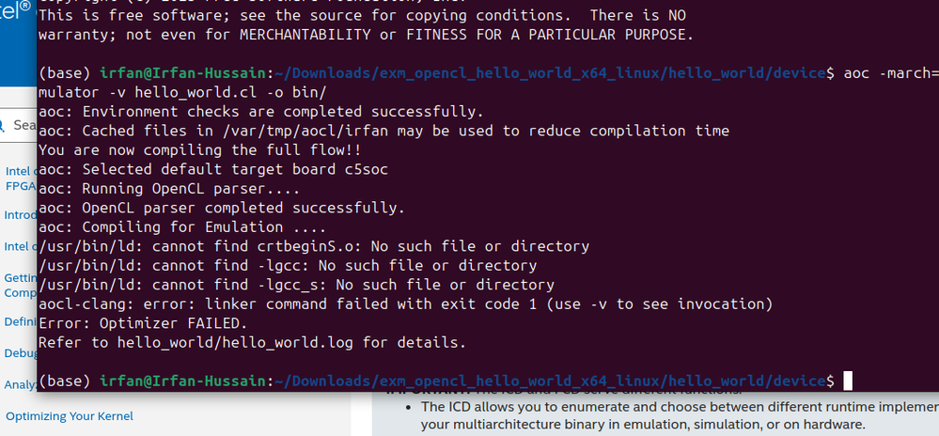Screen dimensions: 939x436
Task: Click the "Selected default target board c5soc" line
Action: point(213,169)
